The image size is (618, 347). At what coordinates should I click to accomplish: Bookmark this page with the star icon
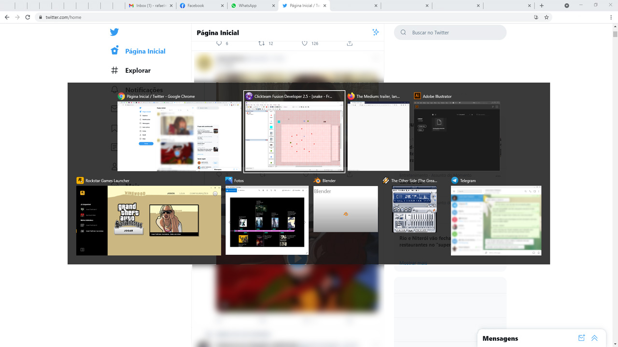(x=547, y=17)
